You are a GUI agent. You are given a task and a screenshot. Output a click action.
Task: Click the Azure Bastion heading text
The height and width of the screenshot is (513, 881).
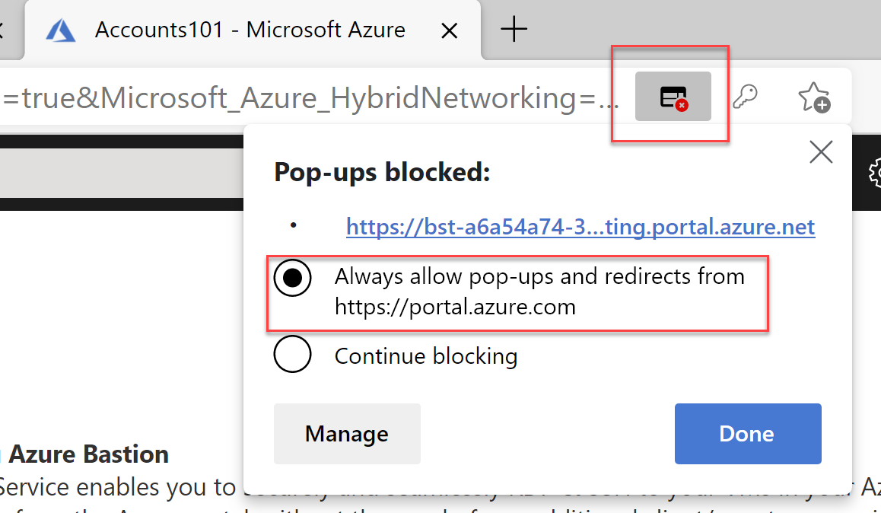(x=89, y=454)
